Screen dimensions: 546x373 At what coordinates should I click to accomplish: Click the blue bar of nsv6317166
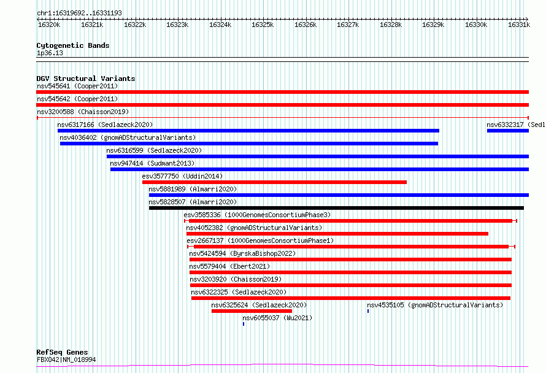coord(248,131)
